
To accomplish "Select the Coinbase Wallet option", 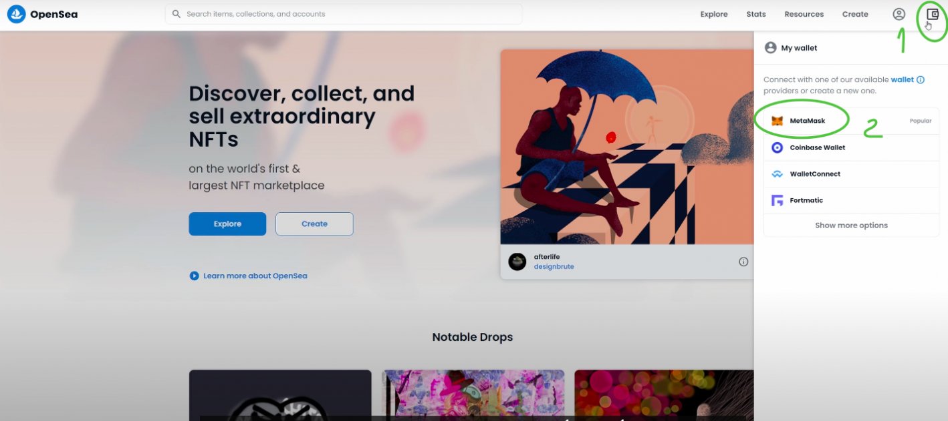I will [851, 147].
